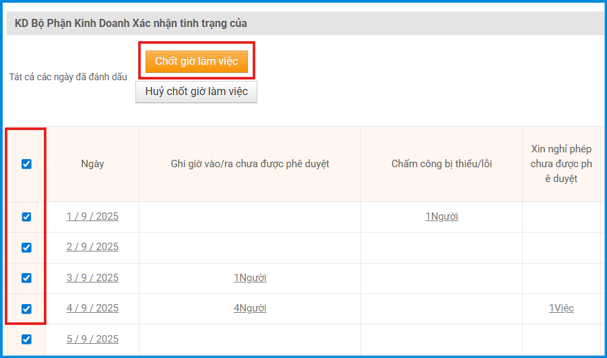
Task: Open the 2 / 9 / 2025 date link
Action: pyautogui.click(x=92, y=247)
